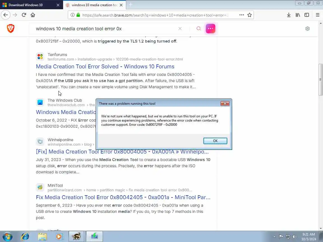
Task: Close the 'There was a problem' dialog
Action: 225,104
